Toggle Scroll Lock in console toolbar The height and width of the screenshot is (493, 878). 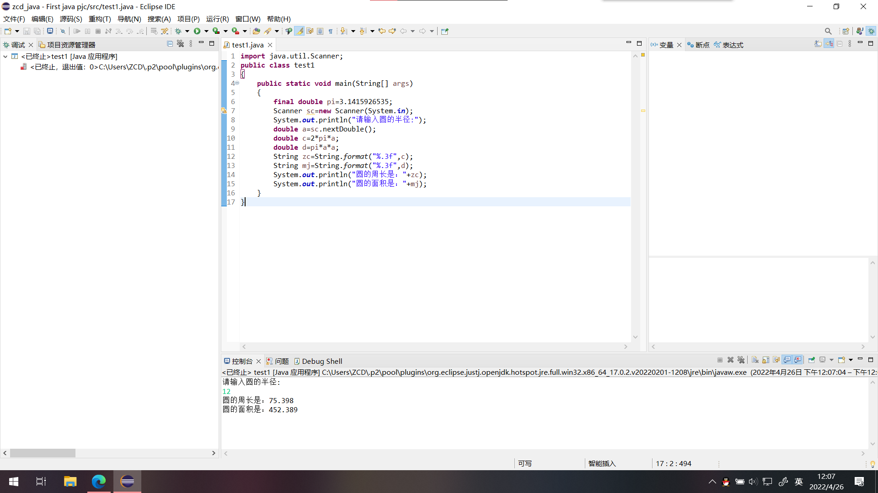pos(766,360)
